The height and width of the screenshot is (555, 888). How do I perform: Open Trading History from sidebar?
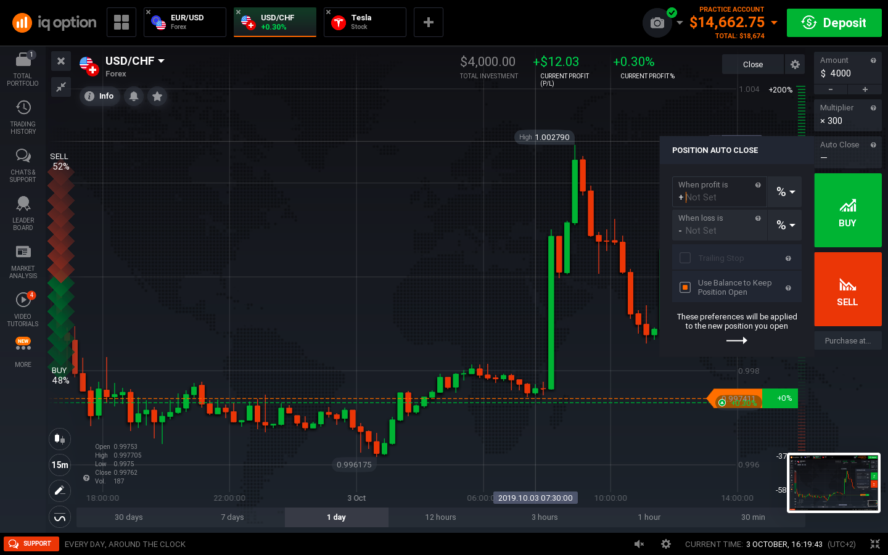pyautogui.click(x=23, y=117)
